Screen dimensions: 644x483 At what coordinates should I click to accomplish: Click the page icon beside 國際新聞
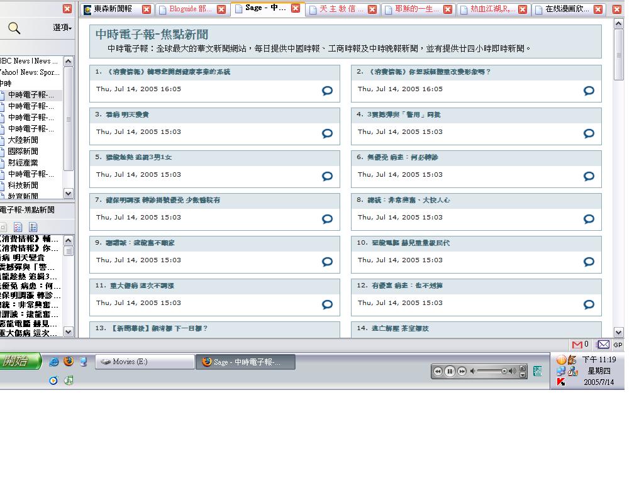[2, 152]
